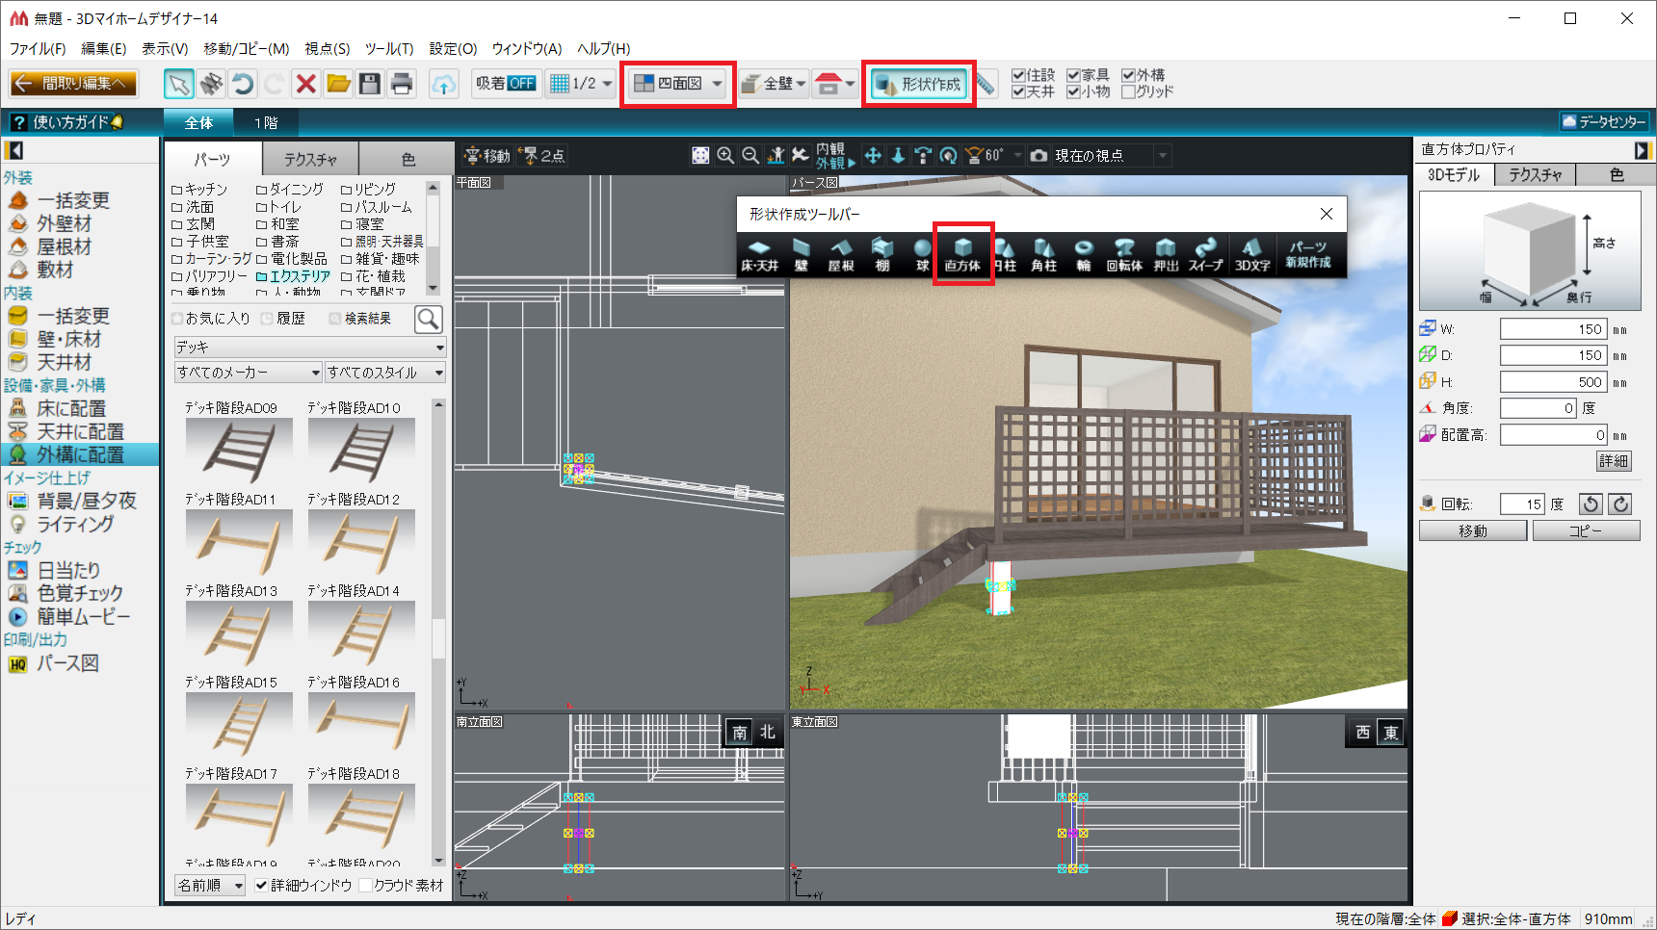Pick the 屋根 roof shape tool

[x=841, y=254]
